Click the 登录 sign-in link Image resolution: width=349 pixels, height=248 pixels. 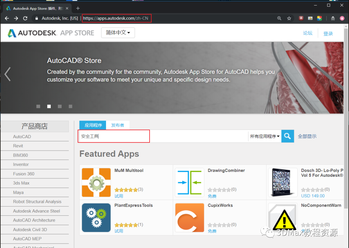[328, 34]
